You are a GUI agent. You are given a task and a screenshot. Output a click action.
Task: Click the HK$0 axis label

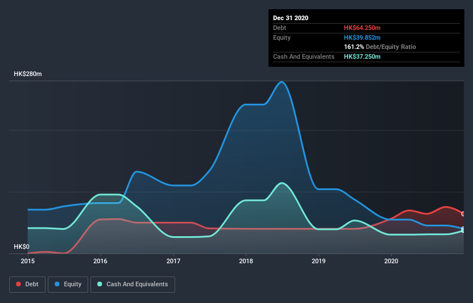coord(22,247)
